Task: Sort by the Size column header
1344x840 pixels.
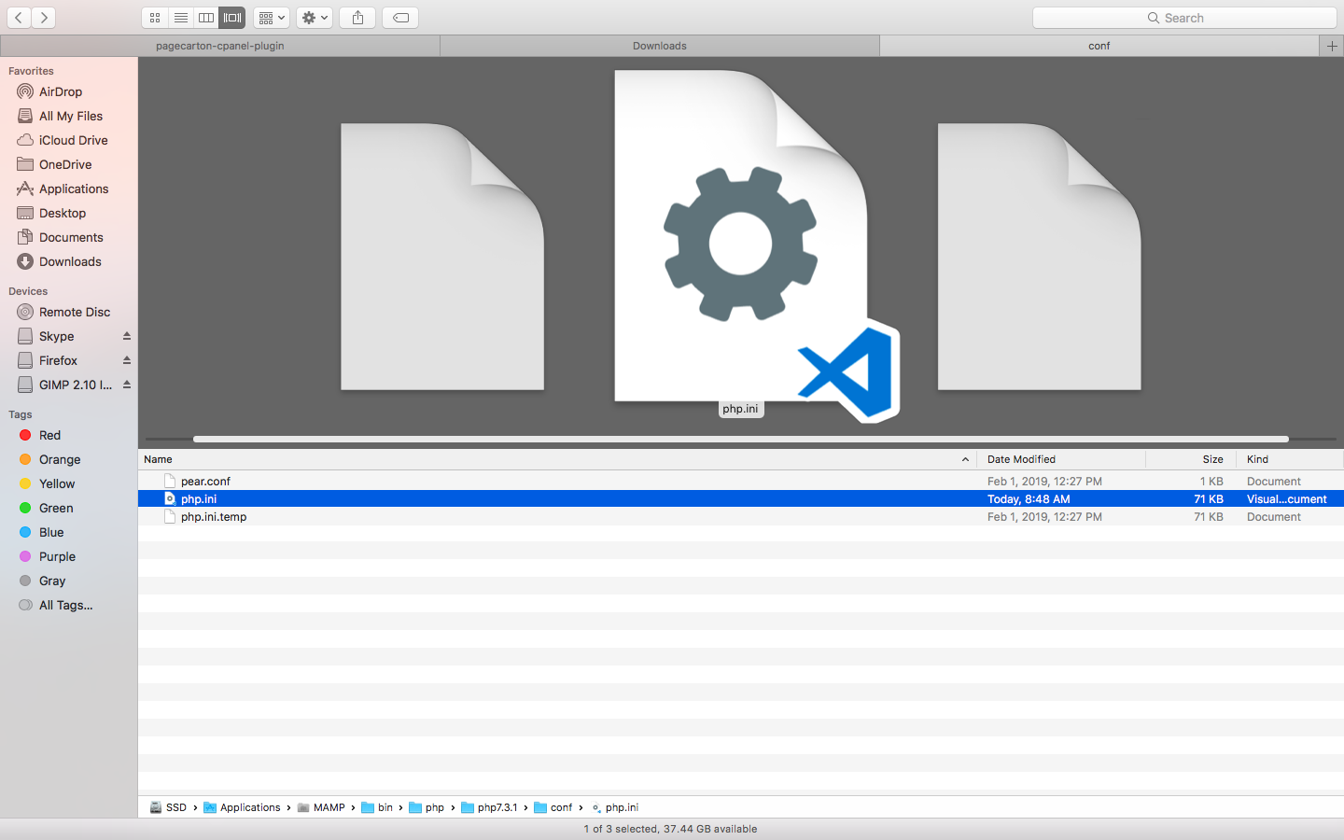Action: click(x=1191, y=459)
